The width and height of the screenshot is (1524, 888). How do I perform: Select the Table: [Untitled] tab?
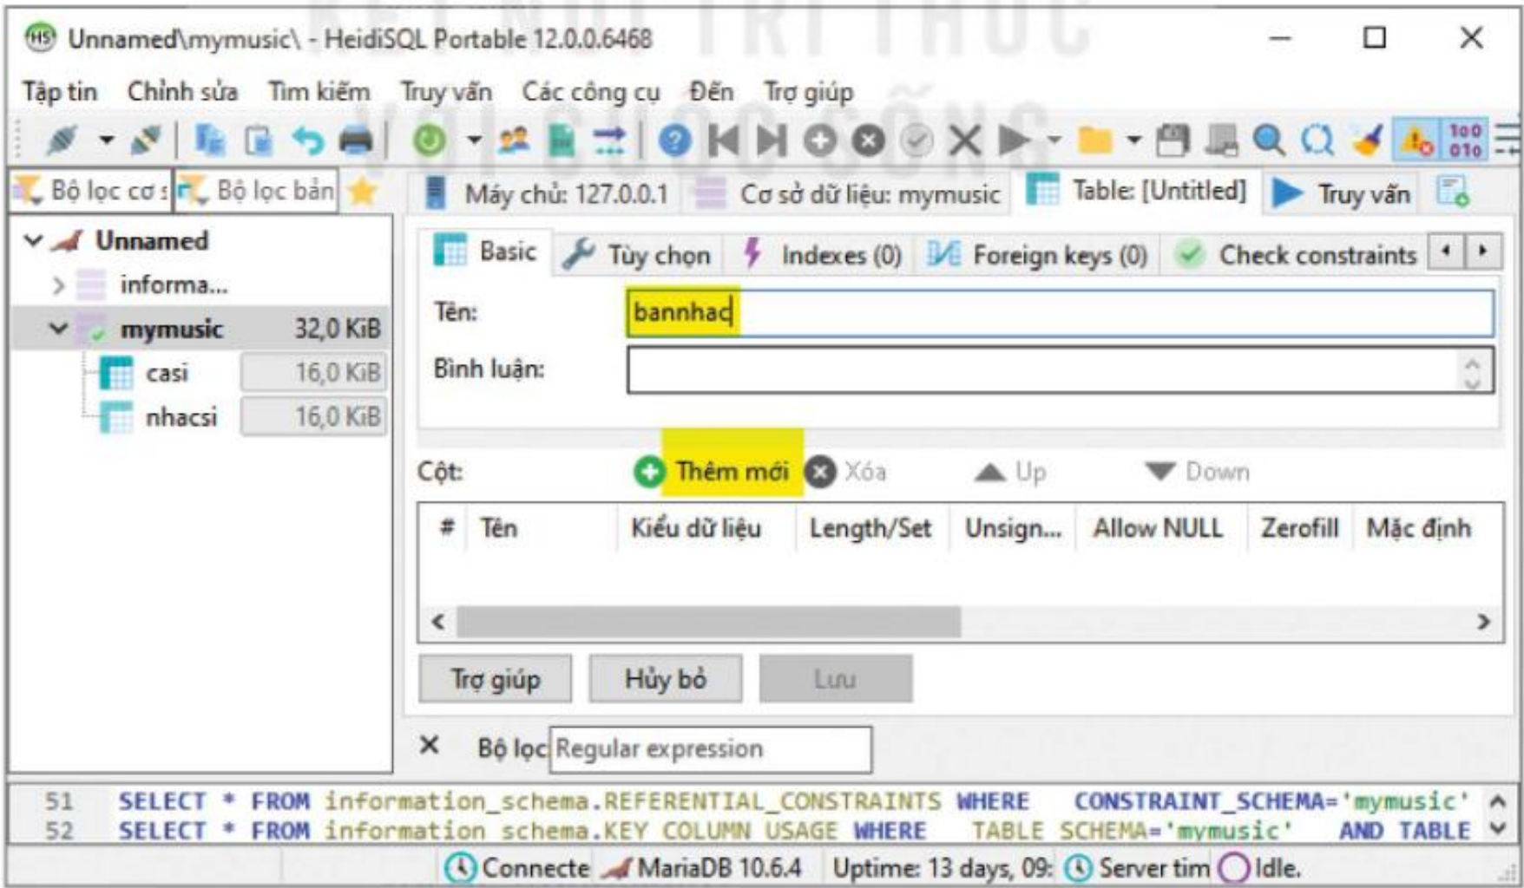(x=1136, y=191)
